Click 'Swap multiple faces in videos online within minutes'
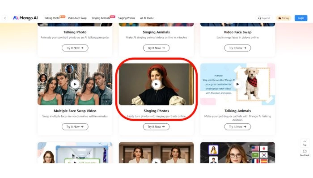This screenshot has width=313, height=178. tap(75, 116)
